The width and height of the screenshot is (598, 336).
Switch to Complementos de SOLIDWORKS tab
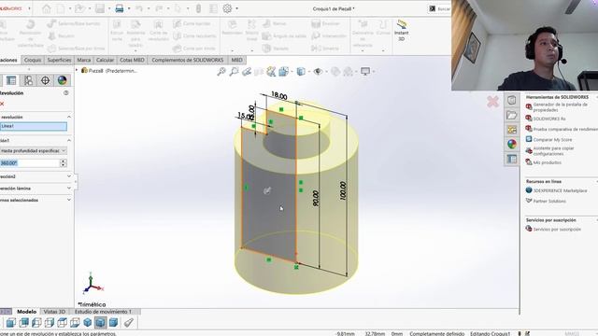pyautogui.click(x=188, y=60)
